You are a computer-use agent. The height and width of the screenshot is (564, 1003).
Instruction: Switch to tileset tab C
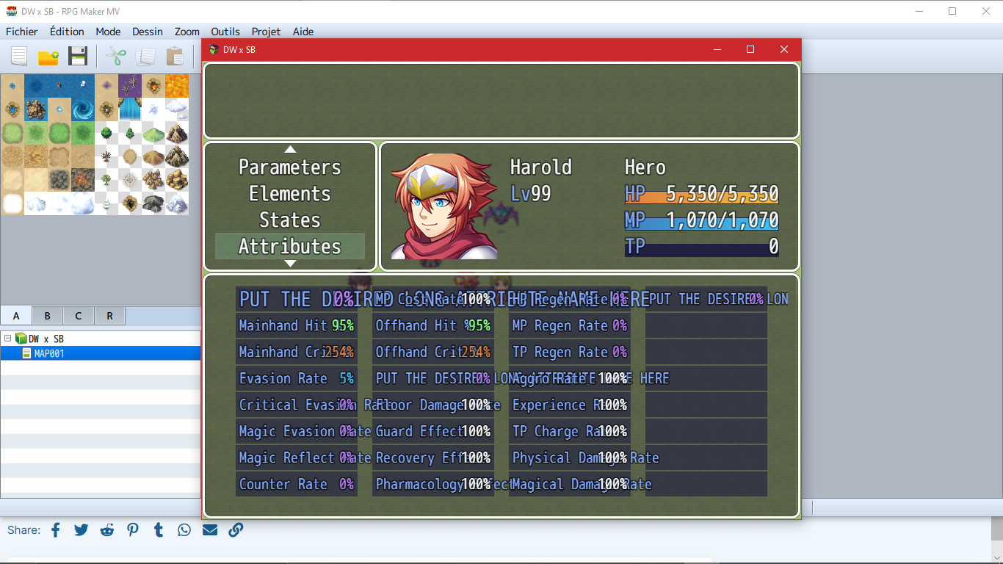click(x=78, y=316)
